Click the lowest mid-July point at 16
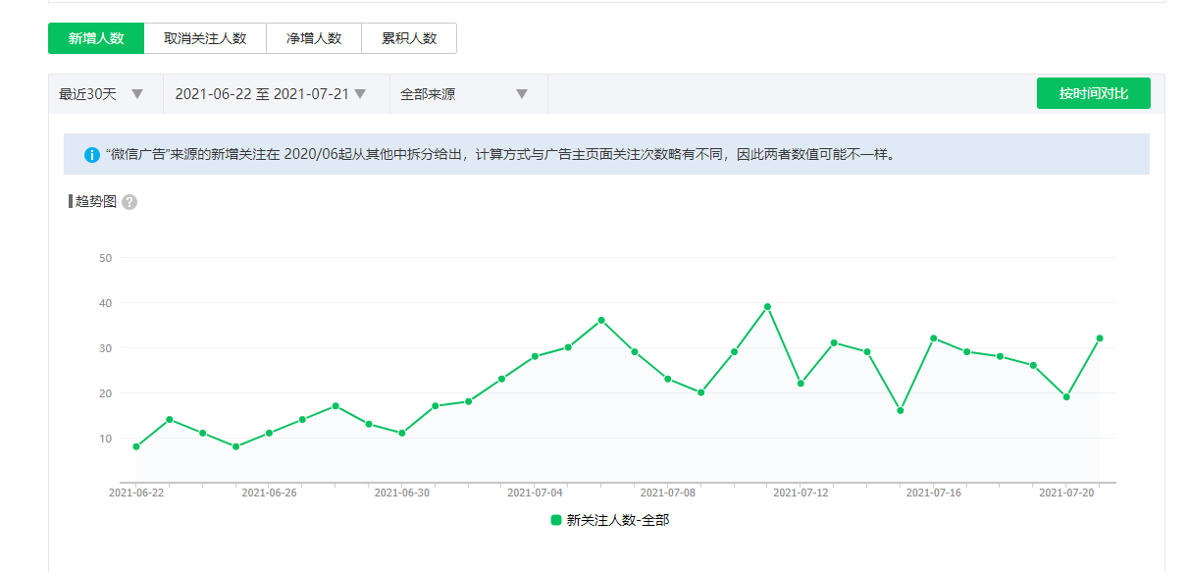 pos(900,410)
